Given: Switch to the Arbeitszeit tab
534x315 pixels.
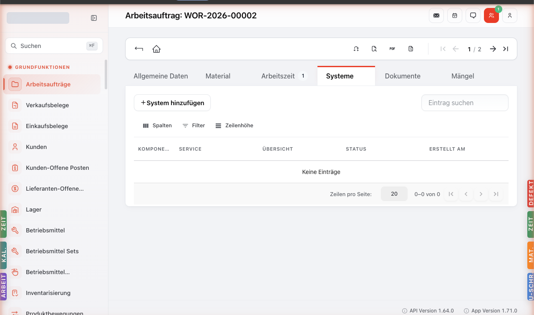Looking at the screenshot, I should click(x=284, y=76).
